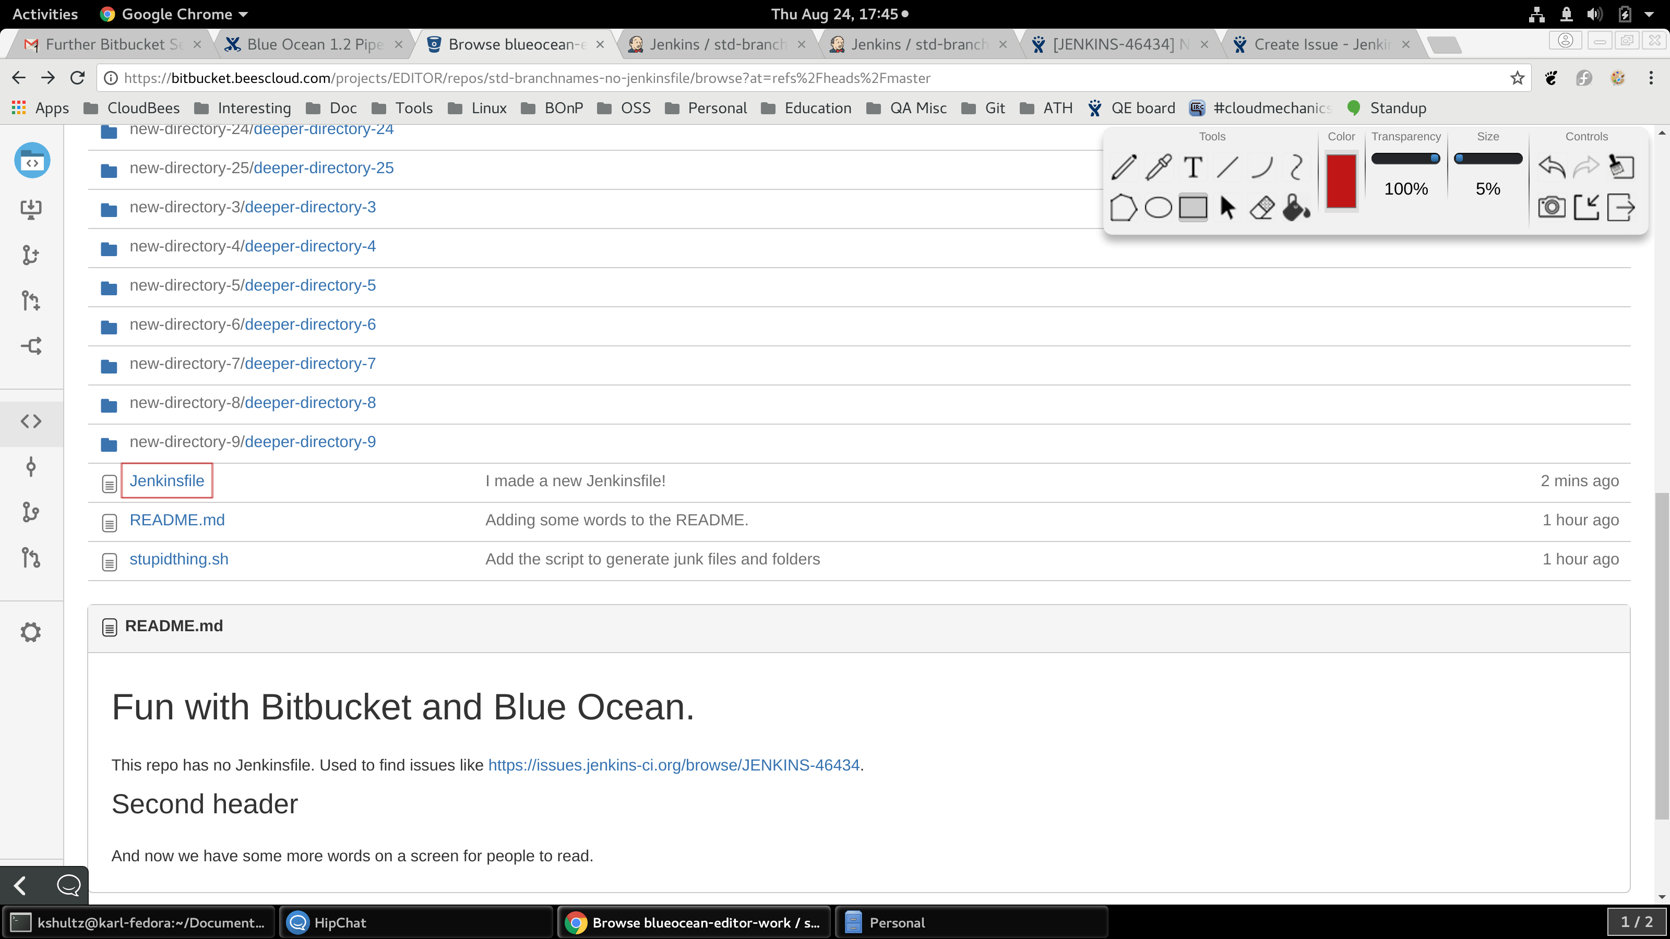Click the red Color swatch

tap(1341, 182)
